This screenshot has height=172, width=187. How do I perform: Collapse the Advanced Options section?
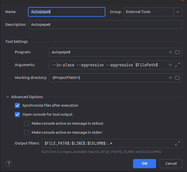point(8,97)
